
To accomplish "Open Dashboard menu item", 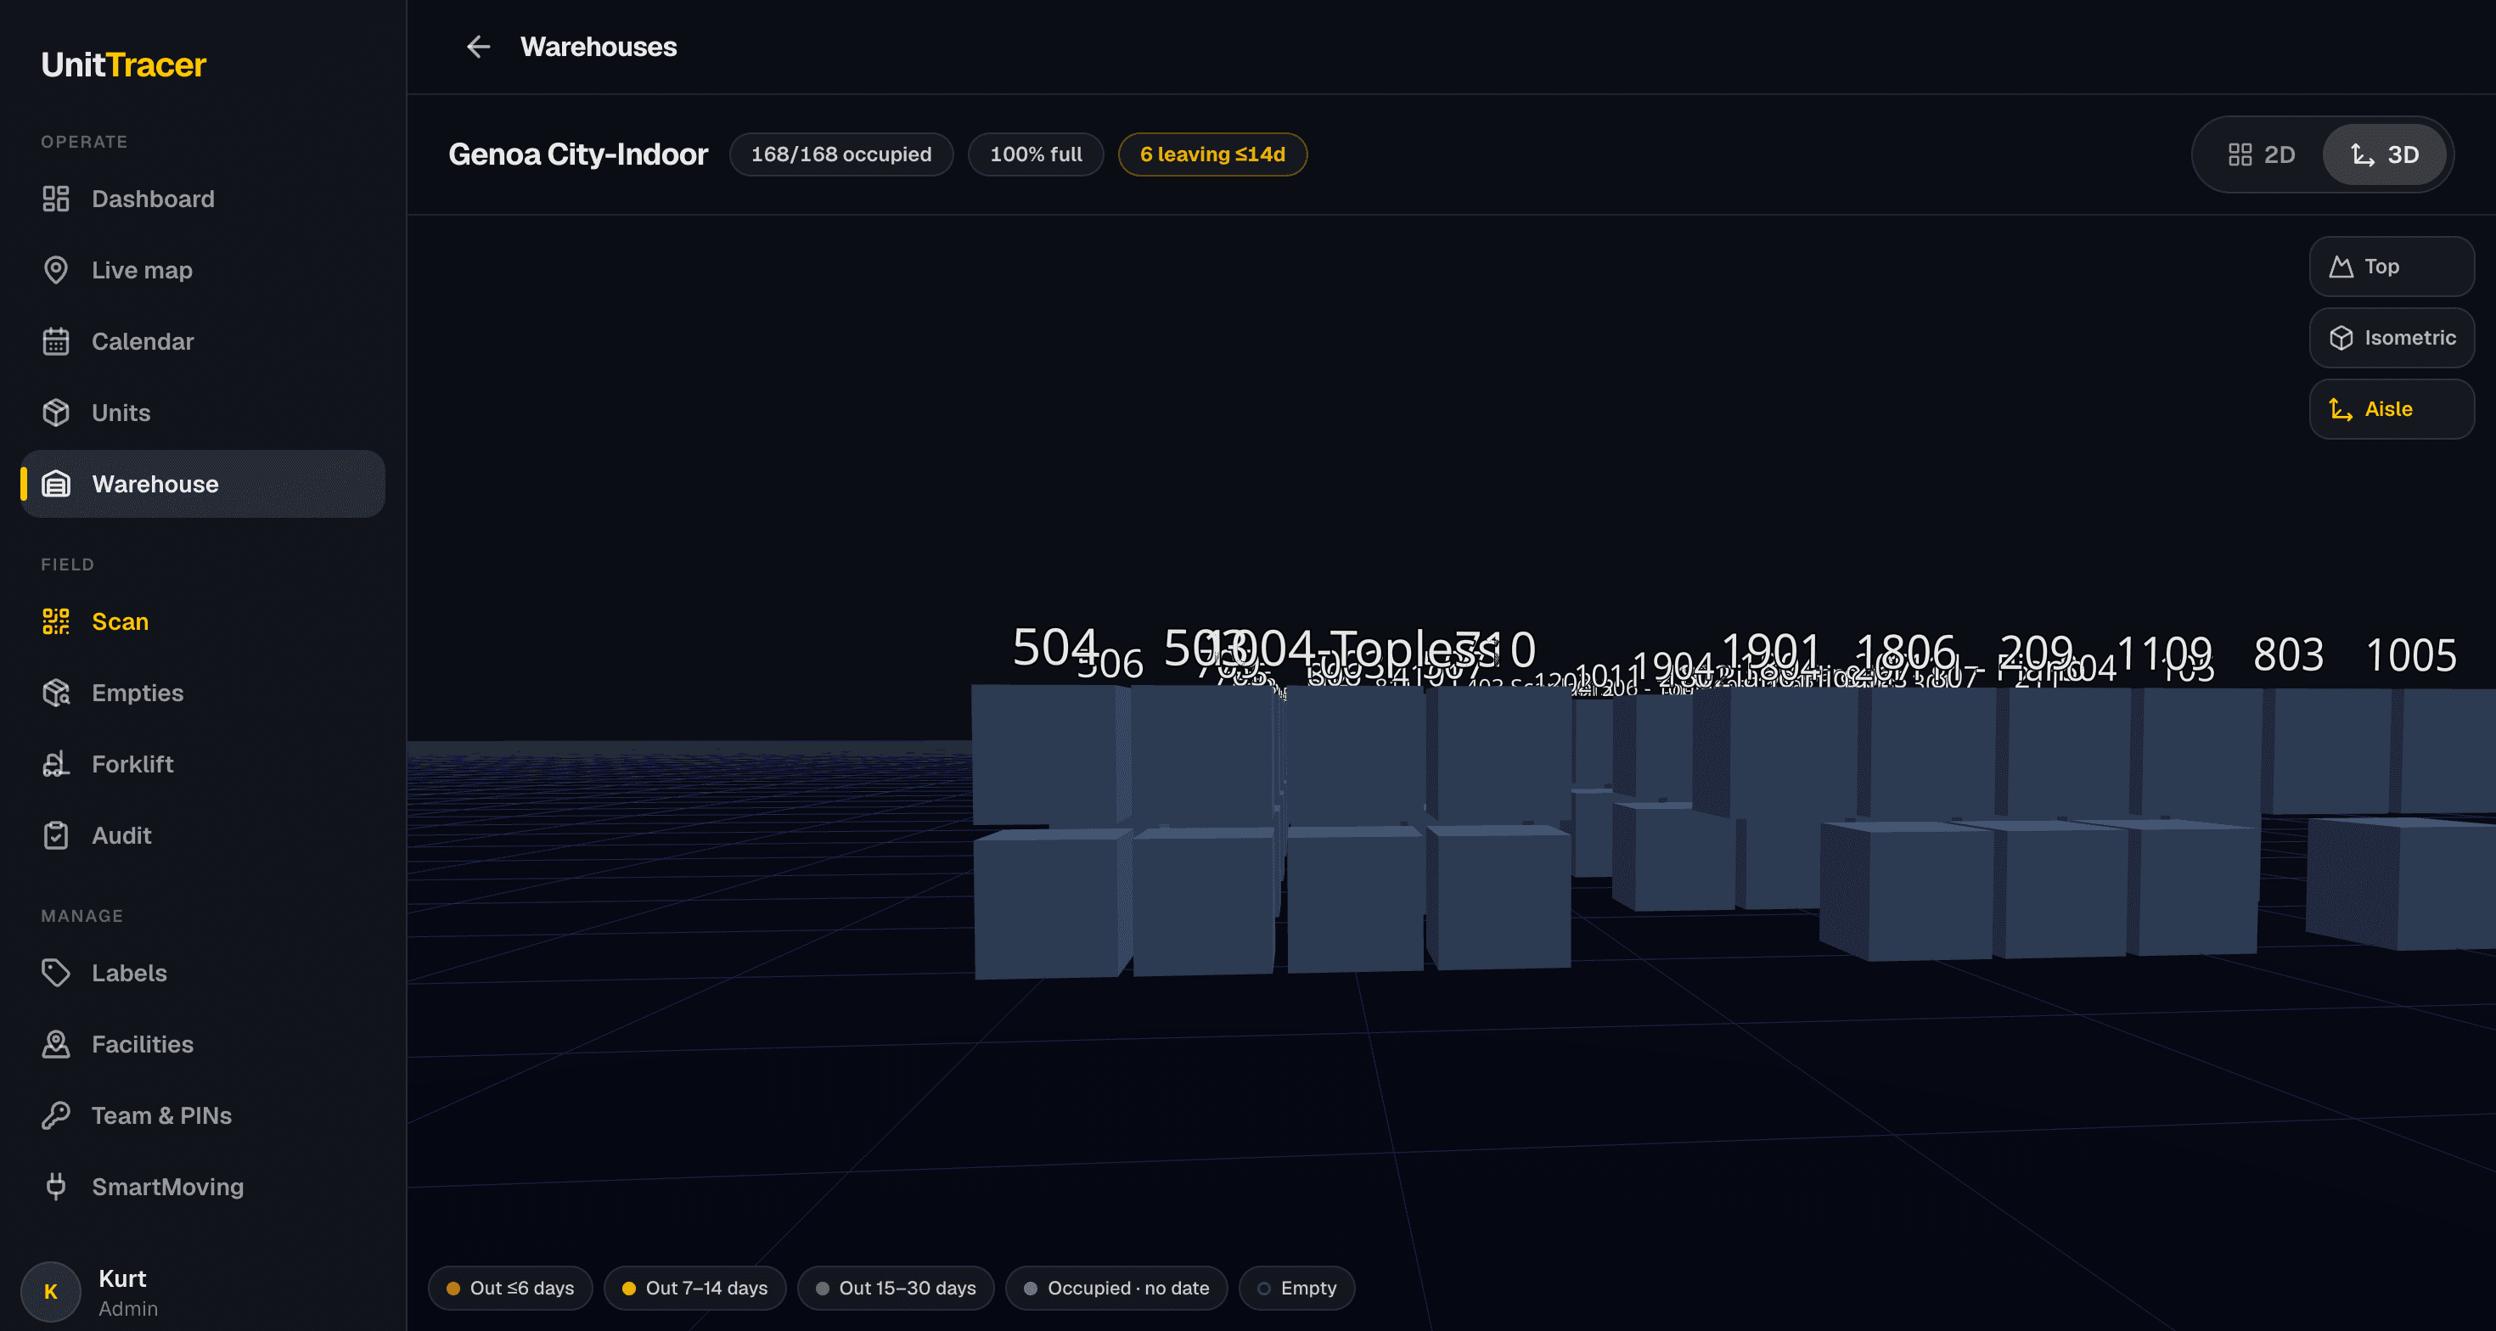I will tap(203, 199).
